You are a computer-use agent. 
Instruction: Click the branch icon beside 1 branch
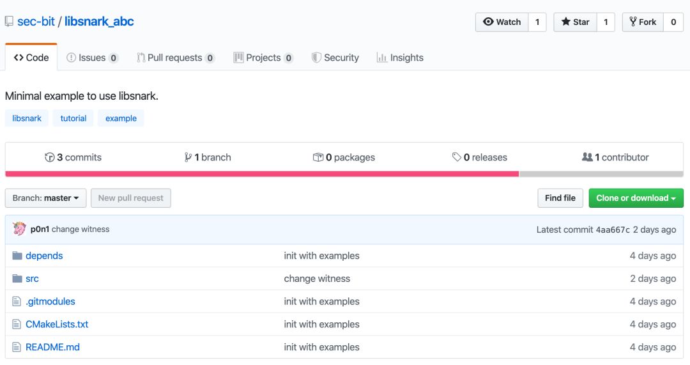pos(188,157)
